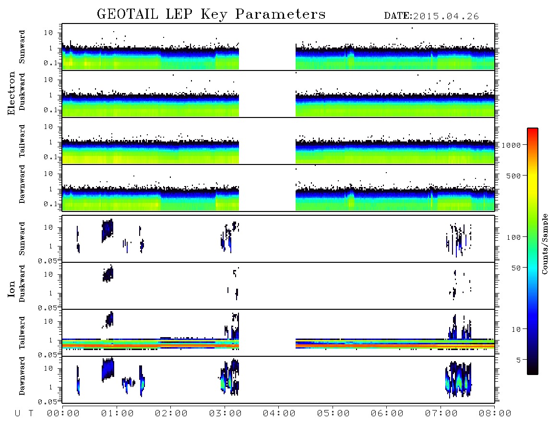Click the 'U T' time axis label

24,414
